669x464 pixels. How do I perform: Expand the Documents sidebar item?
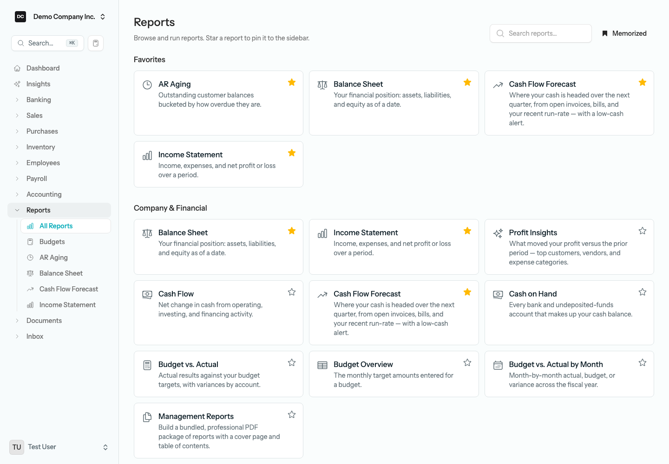59,321
